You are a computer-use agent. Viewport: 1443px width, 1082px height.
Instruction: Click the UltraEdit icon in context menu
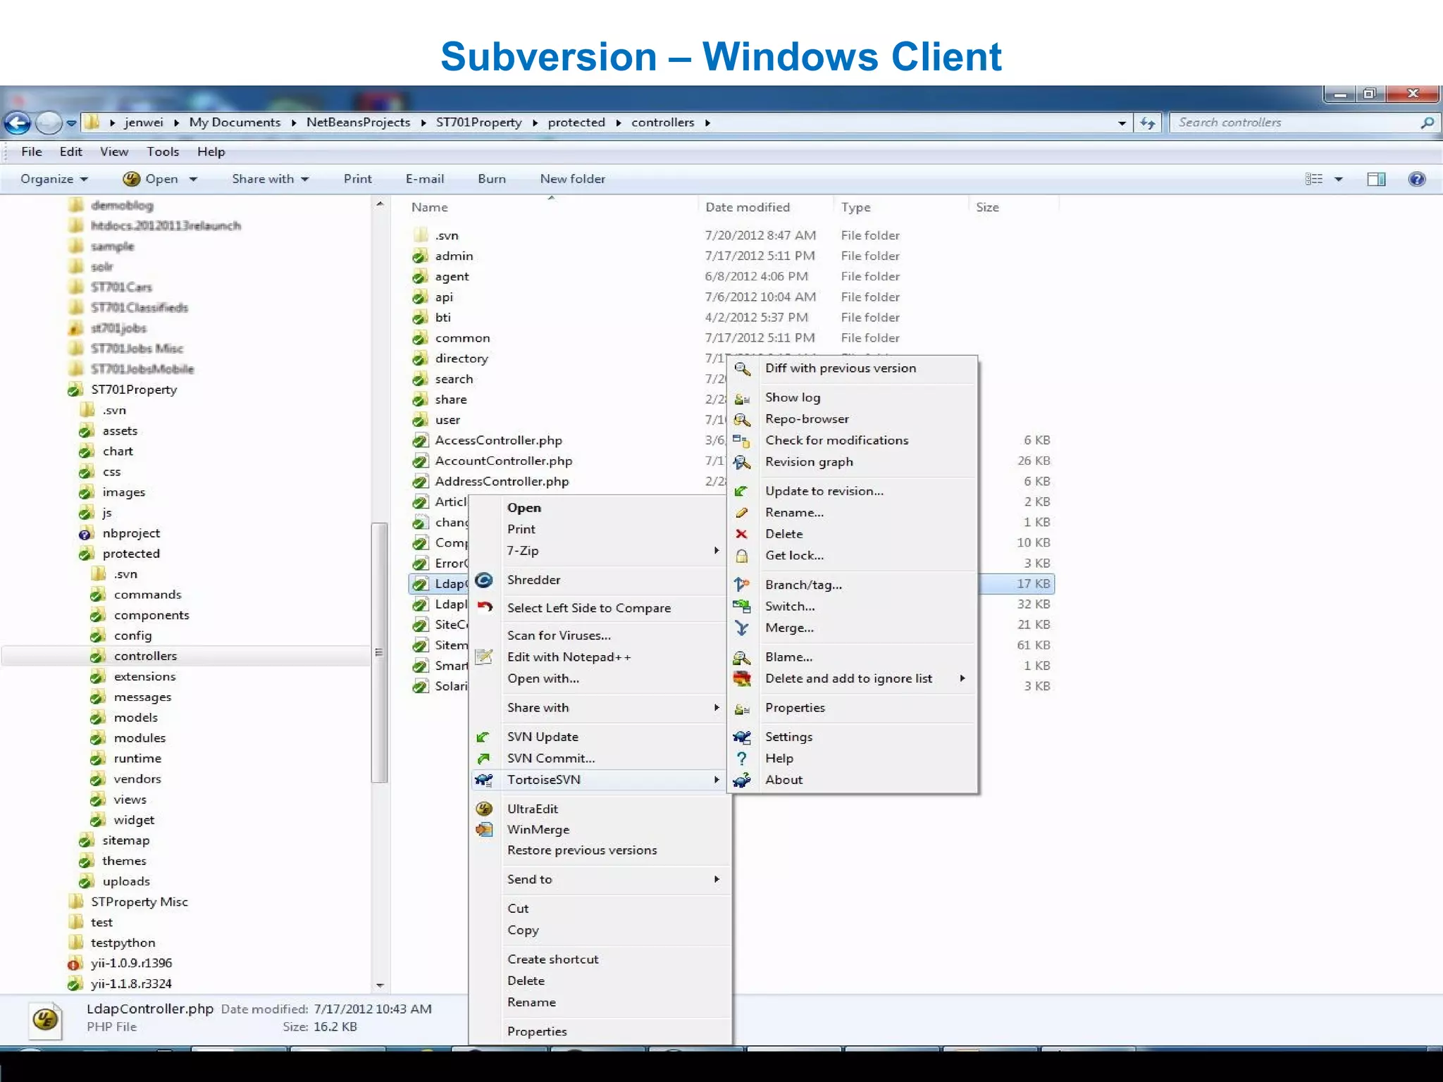click(484, 809)
